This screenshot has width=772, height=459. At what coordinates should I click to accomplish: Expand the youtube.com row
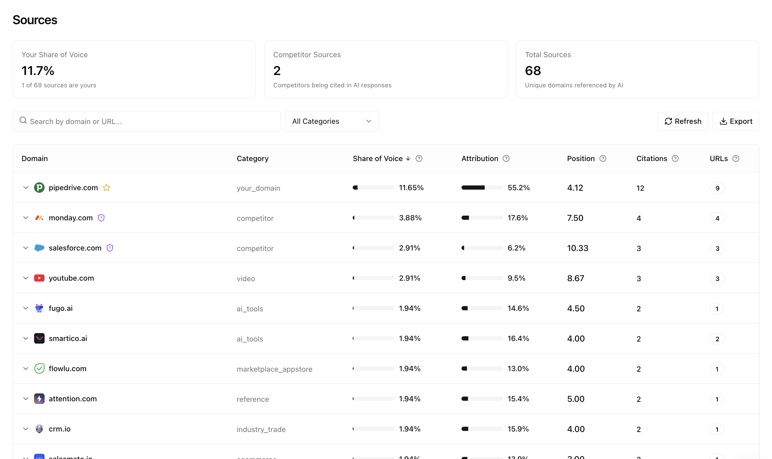pos(26,278)
